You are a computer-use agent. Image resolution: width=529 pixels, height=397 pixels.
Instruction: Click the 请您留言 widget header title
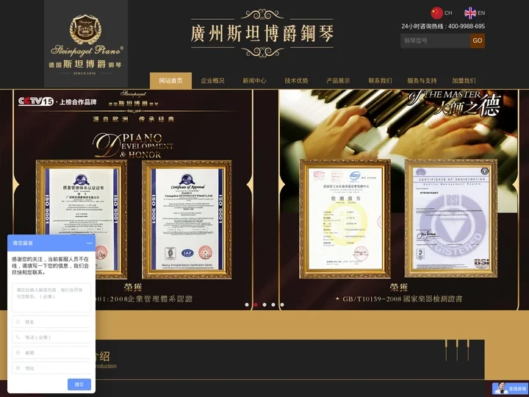pos(23,243)
